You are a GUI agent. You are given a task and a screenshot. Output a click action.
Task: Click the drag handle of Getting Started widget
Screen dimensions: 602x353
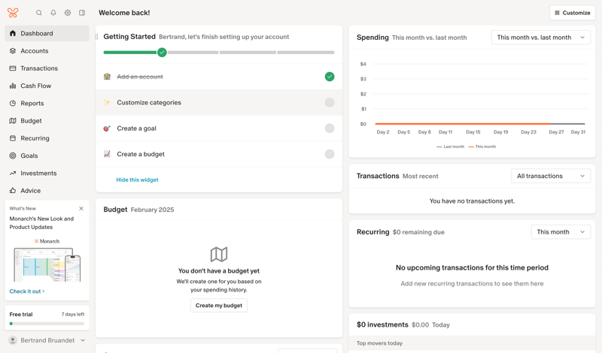pyautogui.click(x=97, y=37)
